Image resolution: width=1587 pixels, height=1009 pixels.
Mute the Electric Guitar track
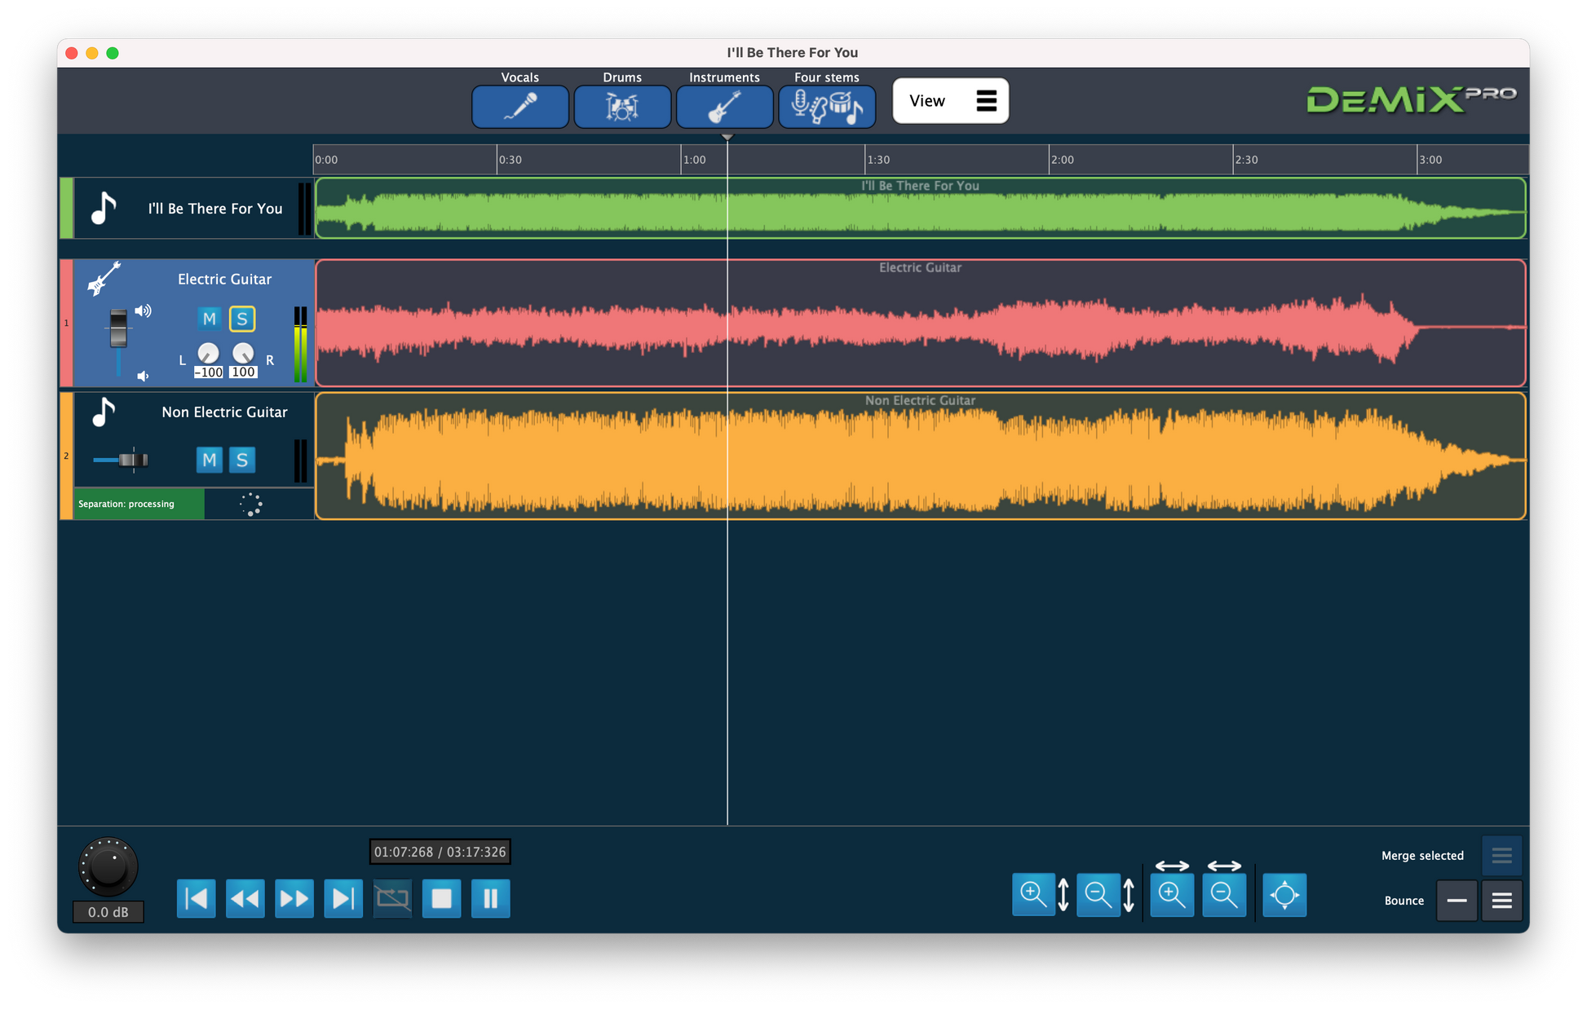209,318
